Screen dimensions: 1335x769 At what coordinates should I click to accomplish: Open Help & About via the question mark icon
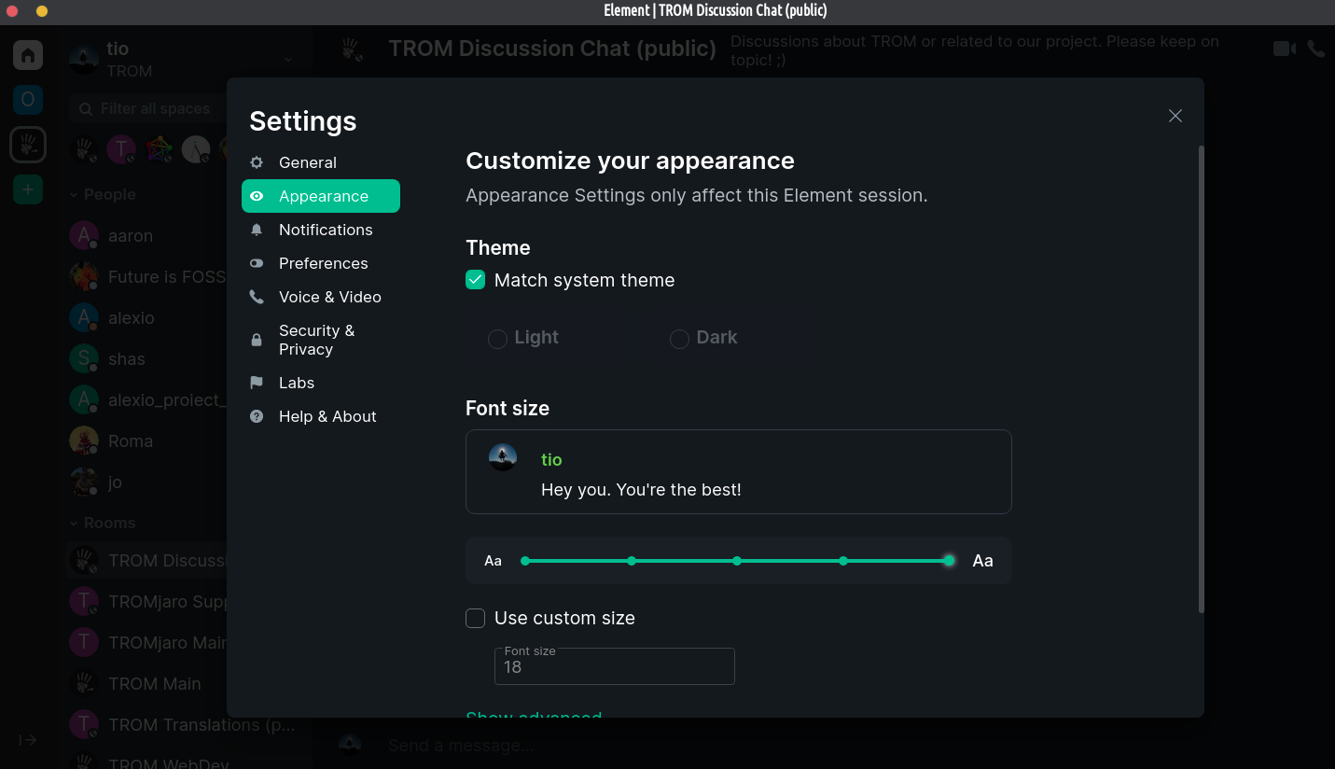[257, 416]
